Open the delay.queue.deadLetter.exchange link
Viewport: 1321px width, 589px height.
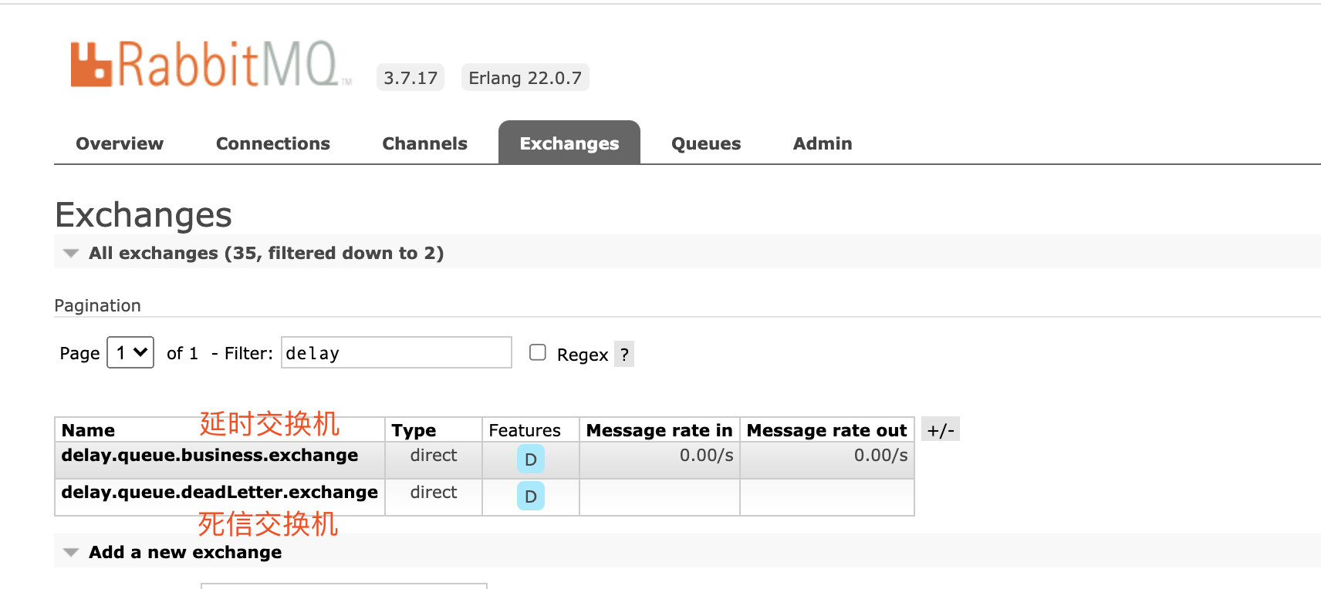click(220, 492)
